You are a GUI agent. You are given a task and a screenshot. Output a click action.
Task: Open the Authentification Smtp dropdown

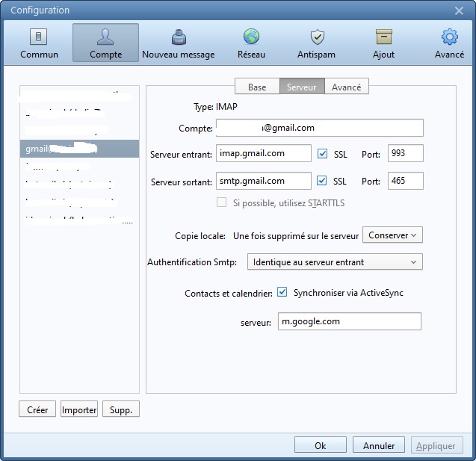pyautogui.click(x=335, y=262)
